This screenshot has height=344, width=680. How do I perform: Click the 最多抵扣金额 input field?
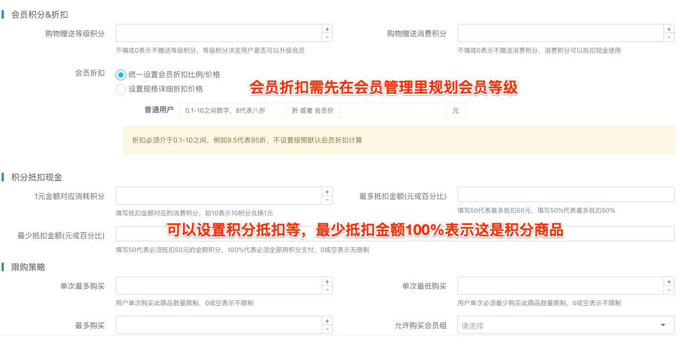click(566, 195)
